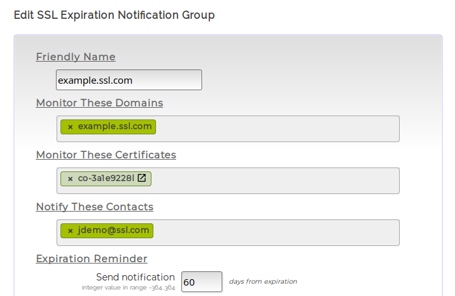455x296 pixels.
Task: Focus the Monitor These Domains tag field
Action: (x=276, y=129)
